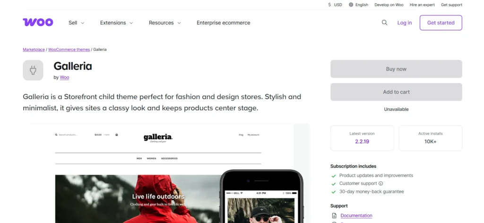The height and width of the screenshot is (223, 484).
Task: Click the Buy now button
Action: [397, 69]
